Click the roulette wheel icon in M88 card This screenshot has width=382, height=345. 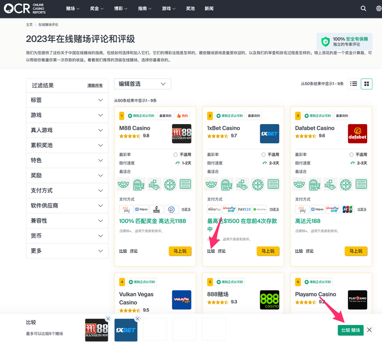(170, 185)
